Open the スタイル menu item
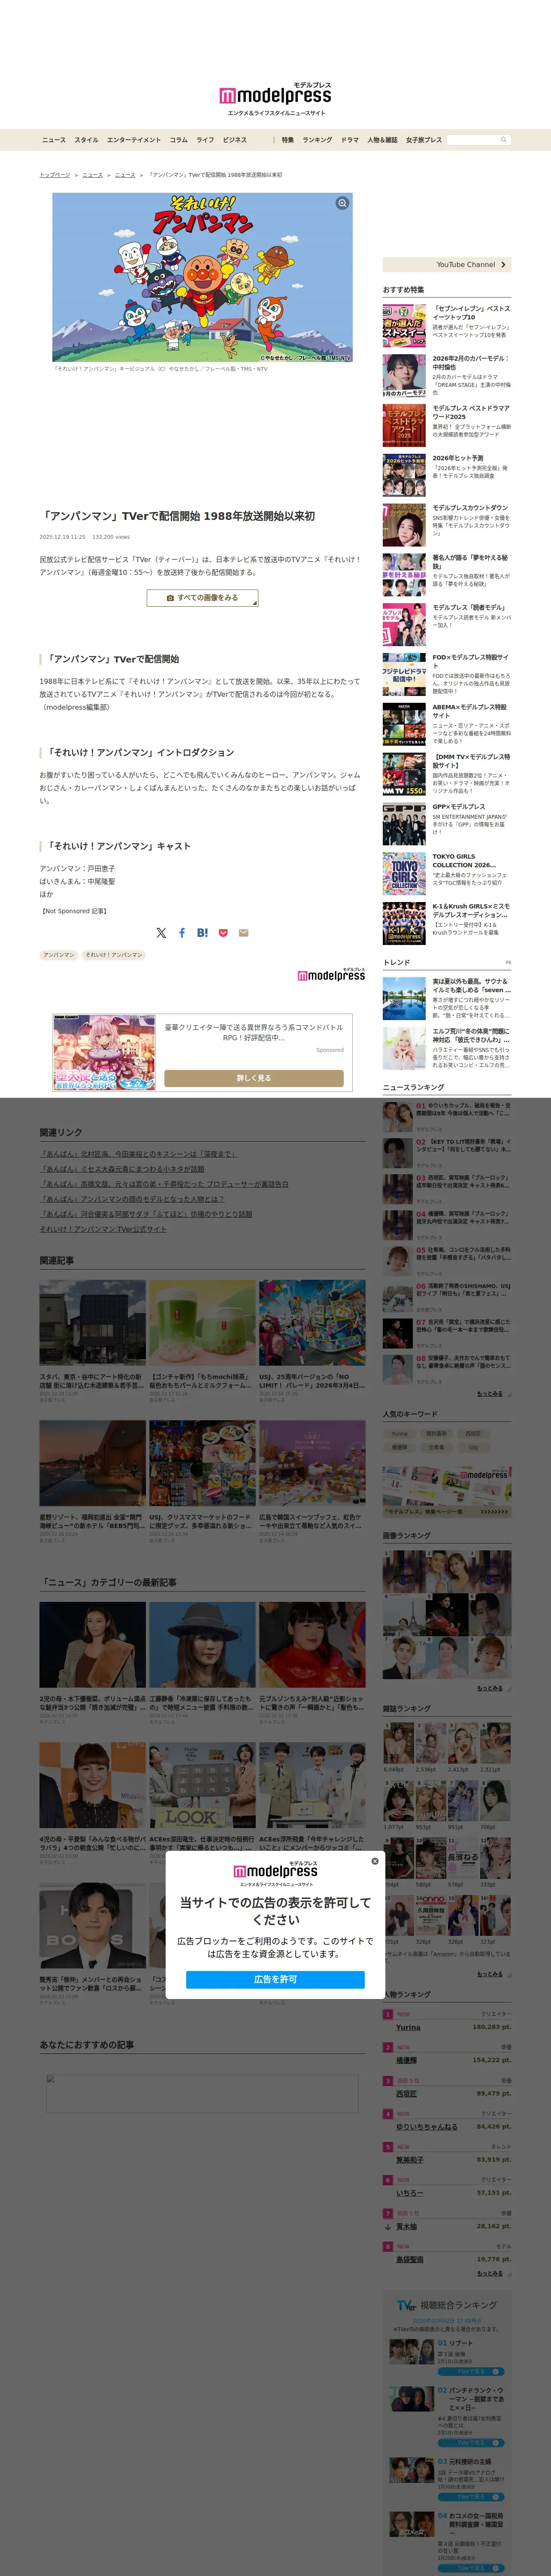 pos(86,140)
